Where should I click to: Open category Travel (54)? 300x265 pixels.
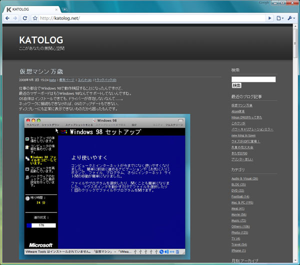pos(239,244)
